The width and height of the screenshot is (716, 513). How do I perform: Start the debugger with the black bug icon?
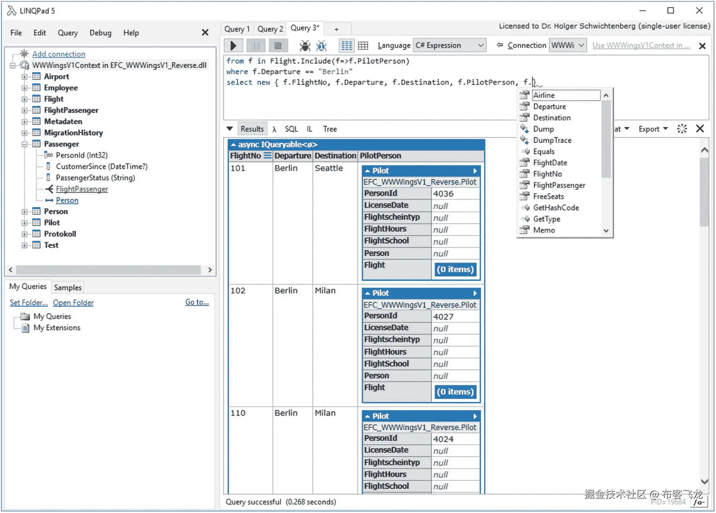pos(305,45)
